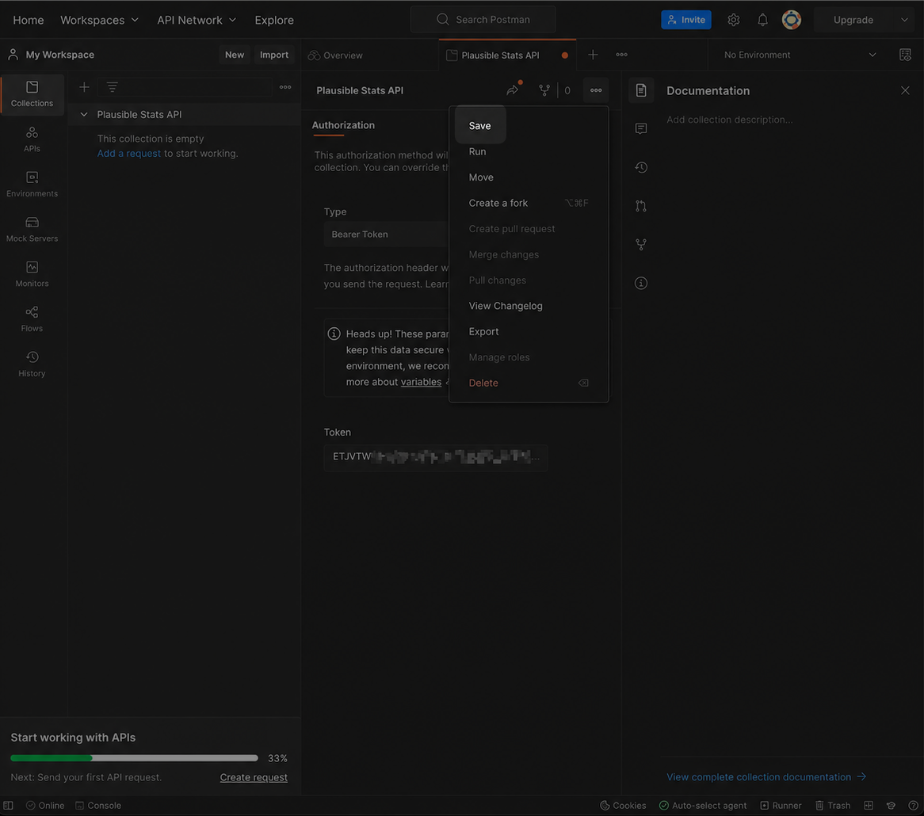Open the Monitors sidebar section
924x816 pixels.
pos(32,274)
